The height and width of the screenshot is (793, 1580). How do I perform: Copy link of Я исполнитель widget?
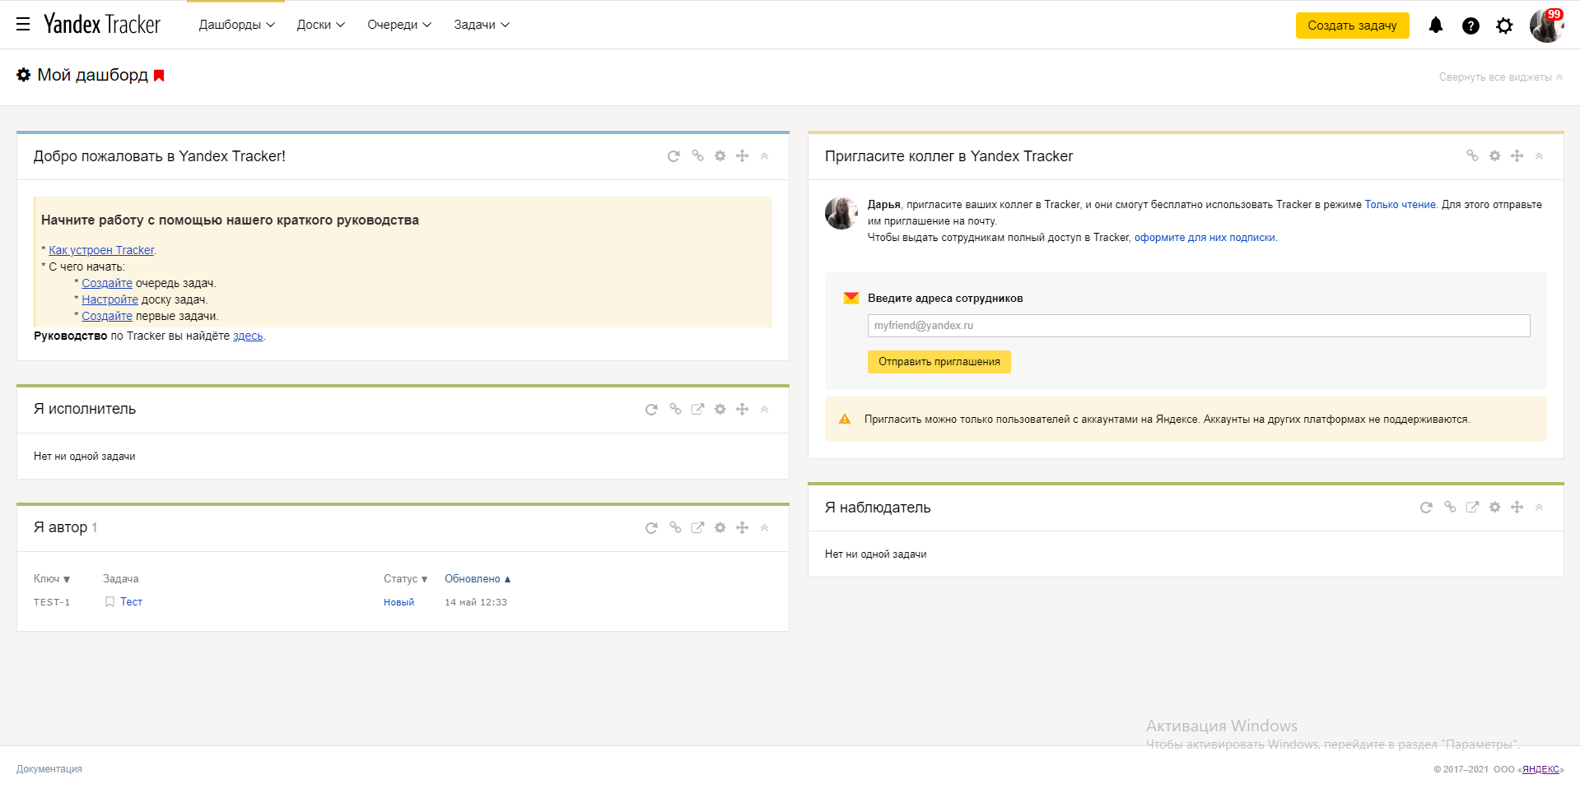(x=675, y=409)
